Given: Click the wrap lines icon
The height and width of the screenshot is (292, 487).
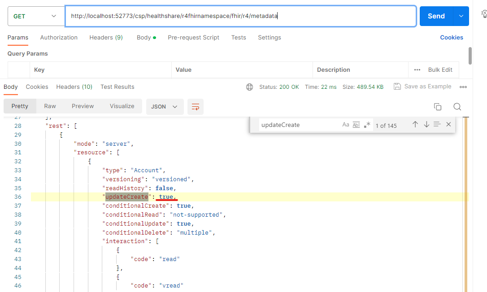Looking at the screenshot, I should (196, 106).
